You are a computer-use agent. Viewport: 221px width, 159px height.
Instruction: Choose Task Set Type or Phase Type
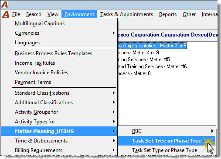tap(167, 150)
